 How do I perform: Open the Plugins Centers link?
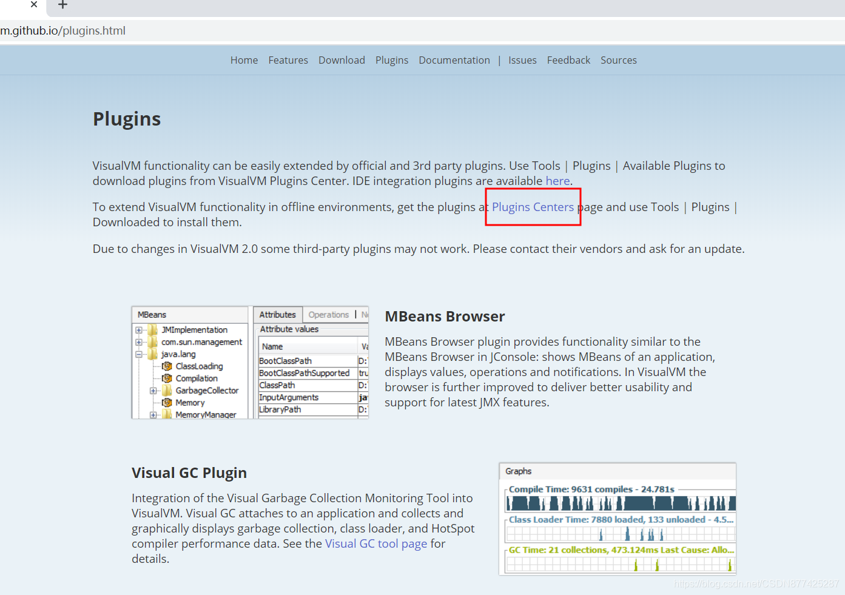tap(533, 207)
